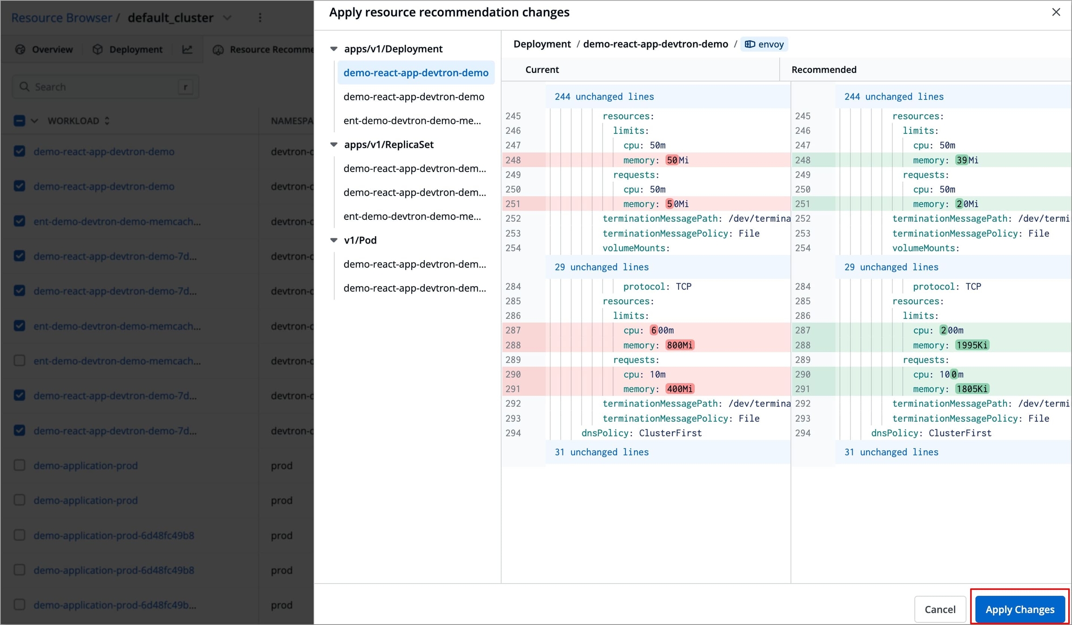Toggle the select-all workload checkbox
This screenshot has width=1072, height=625.
20,121
